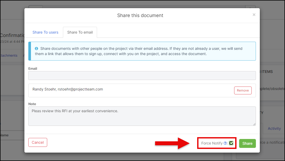Image resolution: width=285 pixels, height=161 pixels.
Task: Close the Share this document dialog
Action: pyautogui.click(x=254, y=15)
